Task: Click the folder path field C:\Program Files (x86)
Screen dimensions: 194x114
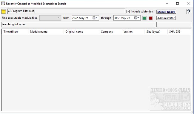Action: point(66,11)
